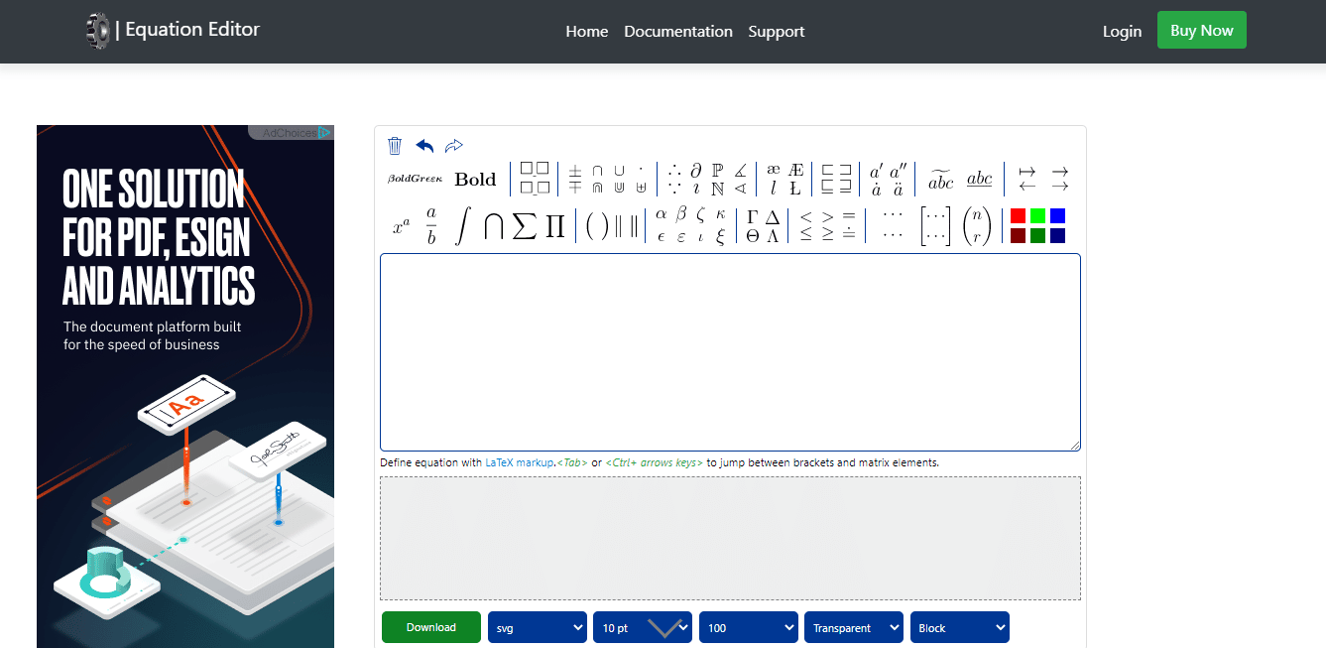
Task: Go to the Documentation page
Action: pos(678,32)
